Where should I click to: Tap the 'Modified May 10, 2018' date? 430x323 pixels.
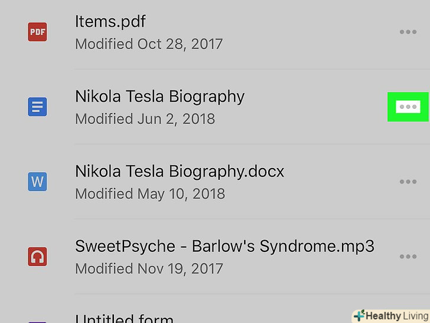point(150,193)
